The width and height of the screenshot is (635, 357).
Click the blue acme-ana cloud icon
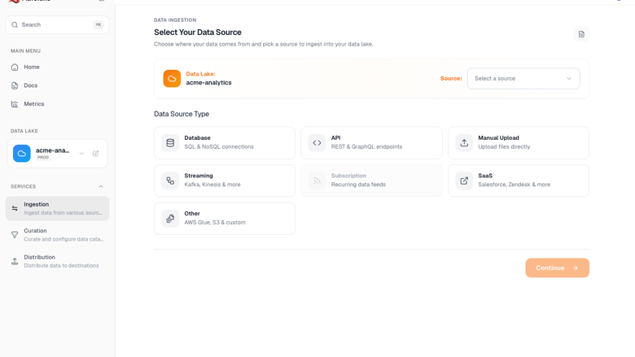[x=22, y=154]
